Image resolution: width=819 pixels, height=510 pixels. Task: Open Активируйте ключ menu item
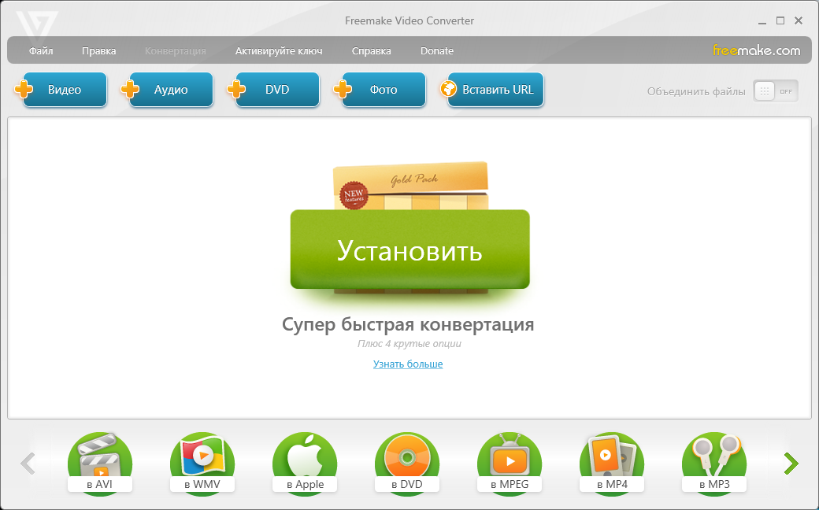coord(279,50)
